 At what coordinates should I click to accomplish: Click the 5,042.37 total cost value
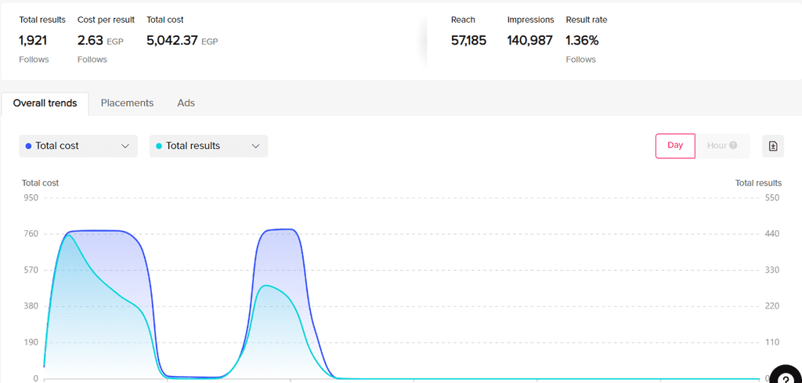point(172,41)
